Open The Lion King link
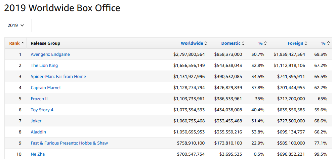Viewport: 334px width, 159px height. [x=44, y=65]
